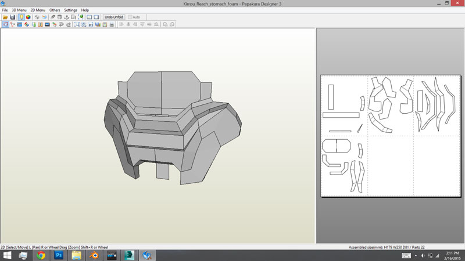Open File Explorer from the taskbar
Screen dimensions: 465x261
point(76,255)
